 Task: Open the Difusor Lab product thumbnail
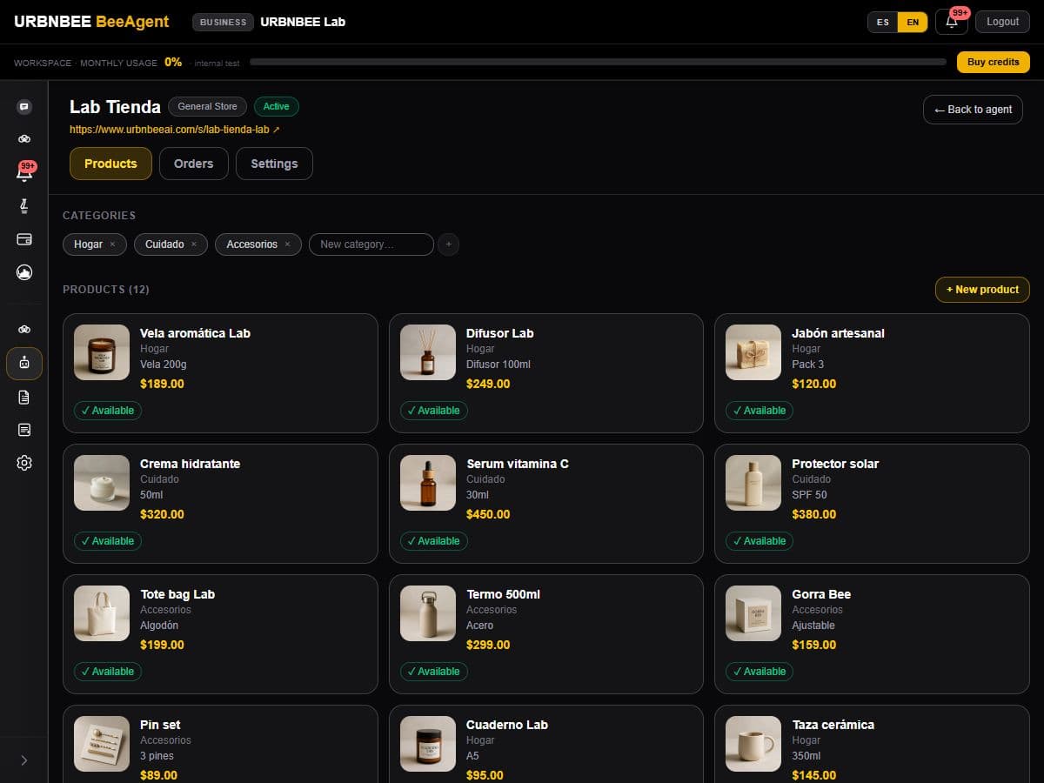(428, 352)
